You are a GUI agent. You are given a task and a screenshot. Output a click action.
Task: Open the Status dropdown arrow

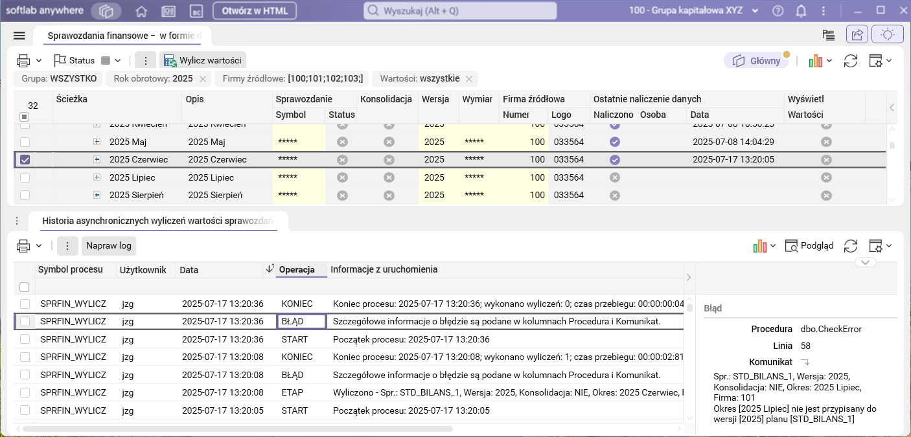pos(117,61)
